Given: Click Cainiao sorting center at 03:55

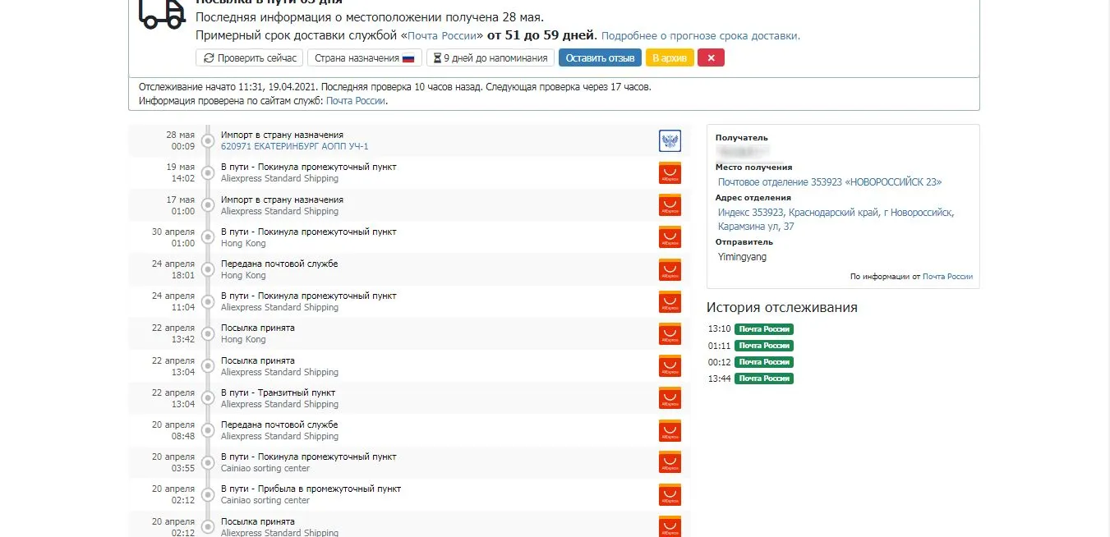Looking at the screenshot, I should [x=265, y=468].
